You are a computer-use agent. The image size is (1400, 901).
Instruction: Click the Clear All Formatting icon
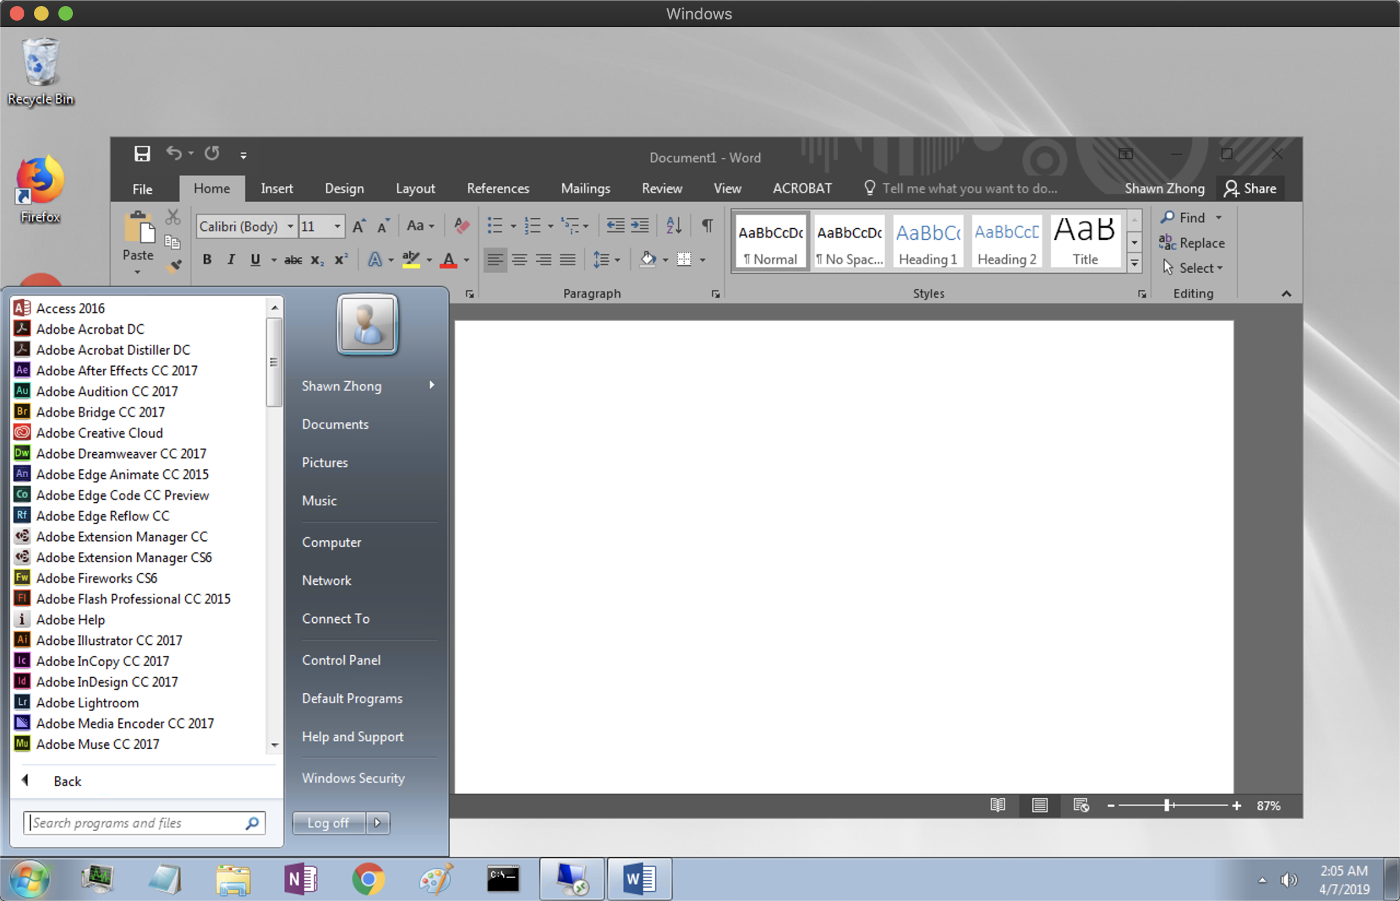point(462,226)
